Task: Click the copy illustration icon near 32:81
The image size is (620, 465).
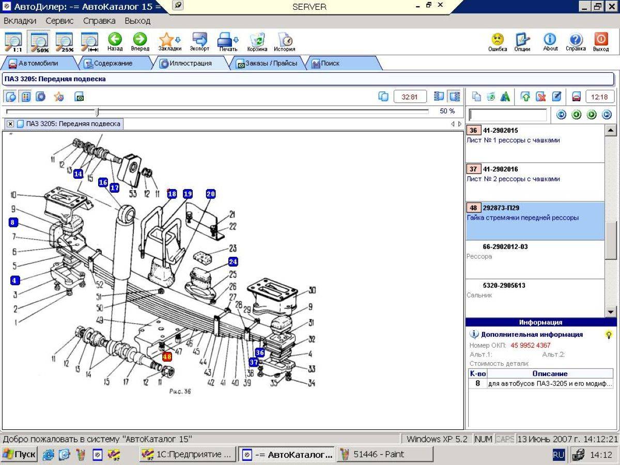Action: pos(383,97)
